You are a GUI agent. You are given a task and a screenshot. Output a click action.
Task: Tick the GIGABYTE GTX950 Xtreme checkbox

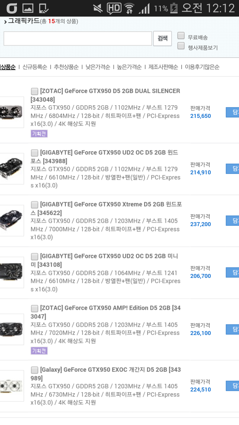point(35,205)
